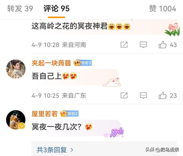The width and height of the screenshot is (183, 156).
Task: Switch to 转发 39 tab
Action: [20, 9]
